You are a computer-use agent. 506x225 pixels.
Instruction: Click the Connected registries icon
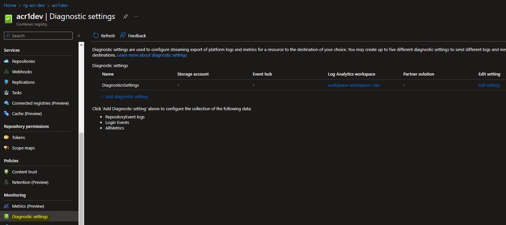7,103
